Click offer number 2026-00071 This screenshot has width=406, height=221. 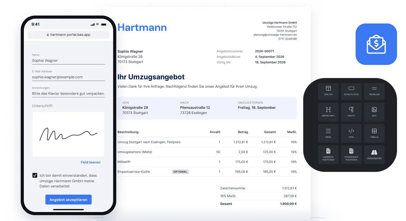264,51
